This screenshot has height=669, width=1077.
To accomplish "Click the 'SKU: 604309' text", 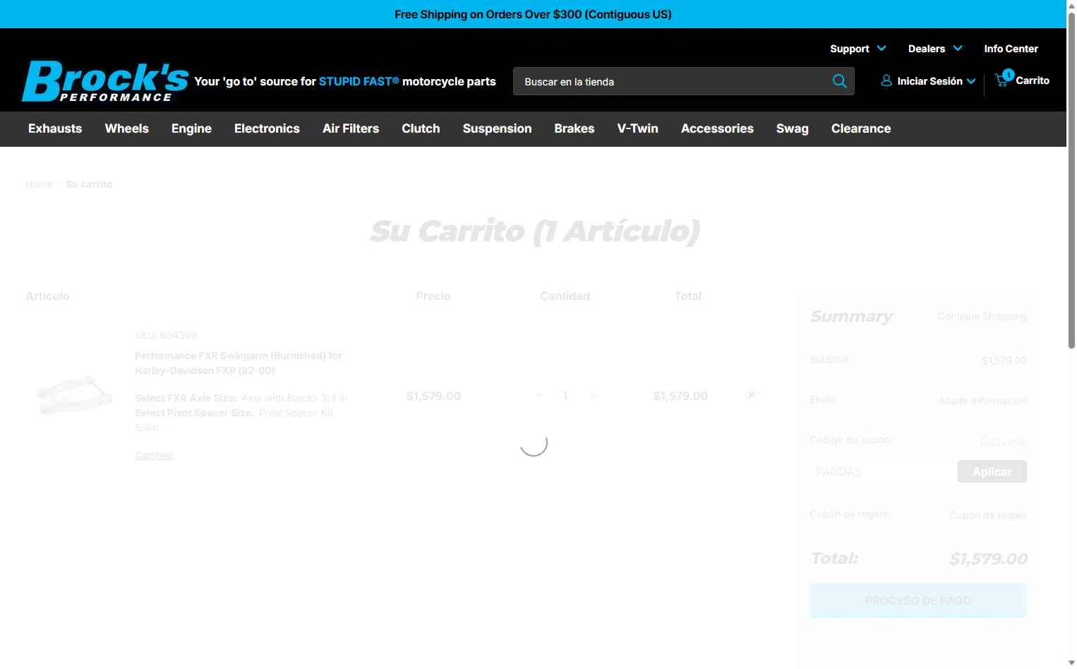I will click(x=166, y=335).
